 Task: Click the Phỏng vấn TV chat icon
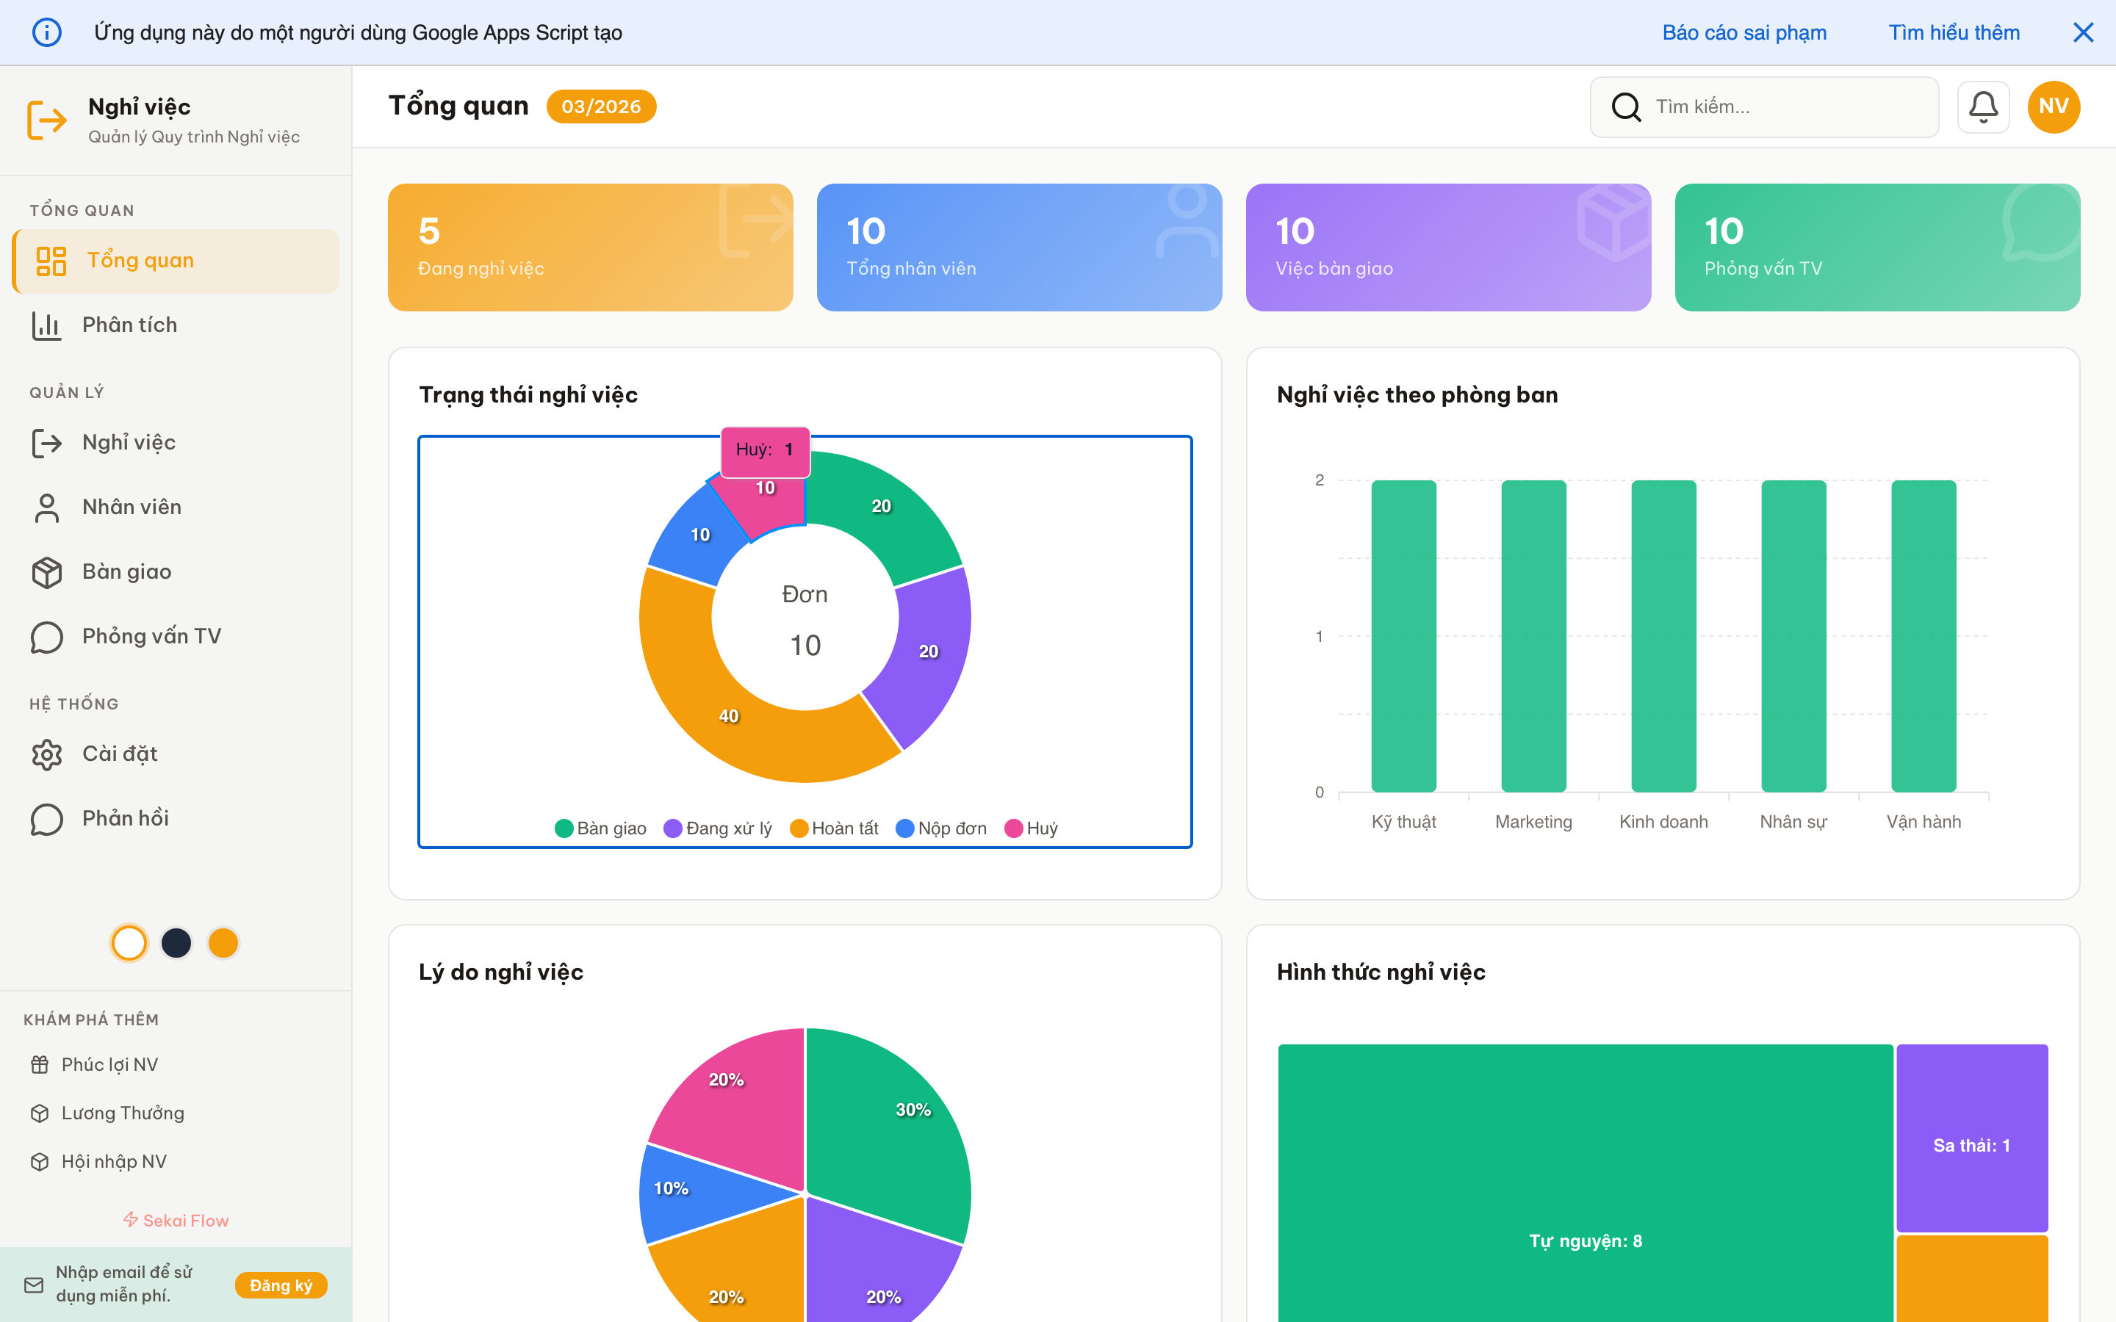(x=46, y=637)
